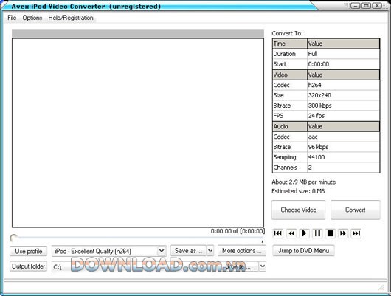Image resolution: width=391 pixels, height=296 pixels.
Task: Stop the video preview
Action: (331, 233)
